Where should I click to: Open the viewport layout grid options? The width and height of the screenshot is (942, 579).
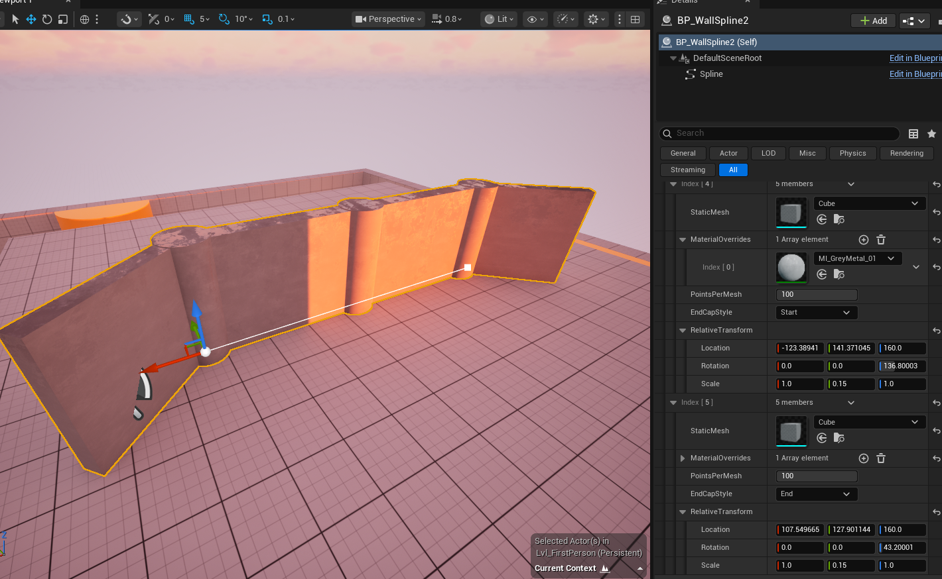(x=636, y=19)
